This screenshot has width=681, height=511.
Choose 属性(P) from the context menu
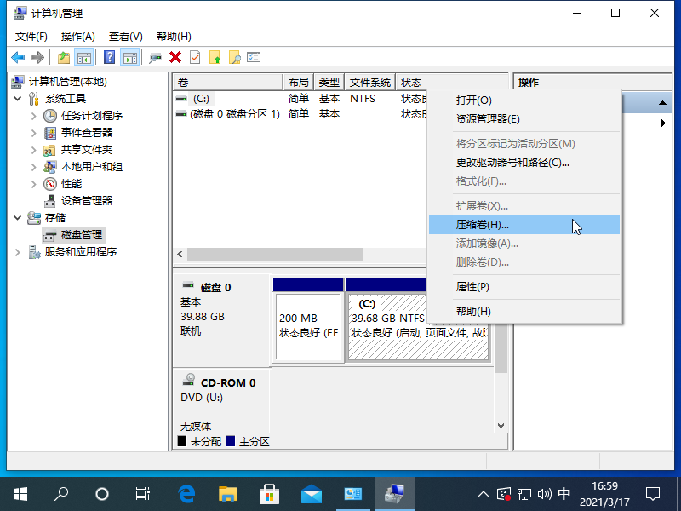pyautogui.click(x=472, y=287)
